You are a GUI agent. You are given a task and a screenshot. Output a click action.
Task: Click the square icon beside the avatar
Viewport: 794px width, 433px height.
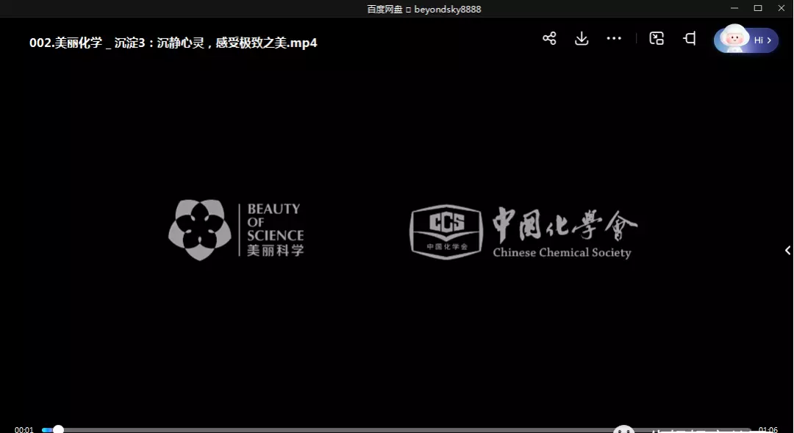tap(689, 38)
